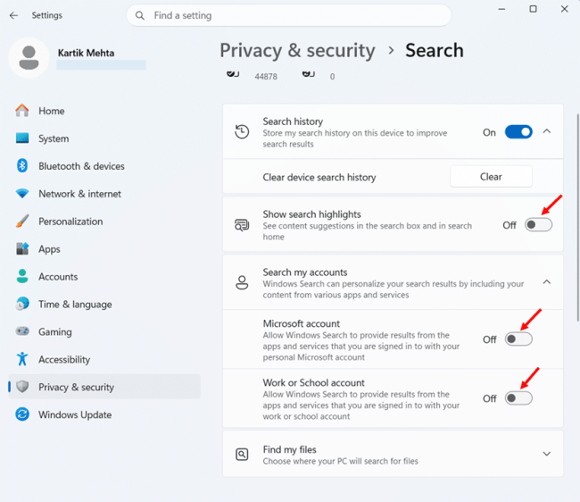Screen dimensions: 580x502
Task: Click the back arrow icon in Settings
Action: pyautogui.click(x=13, y=15)
